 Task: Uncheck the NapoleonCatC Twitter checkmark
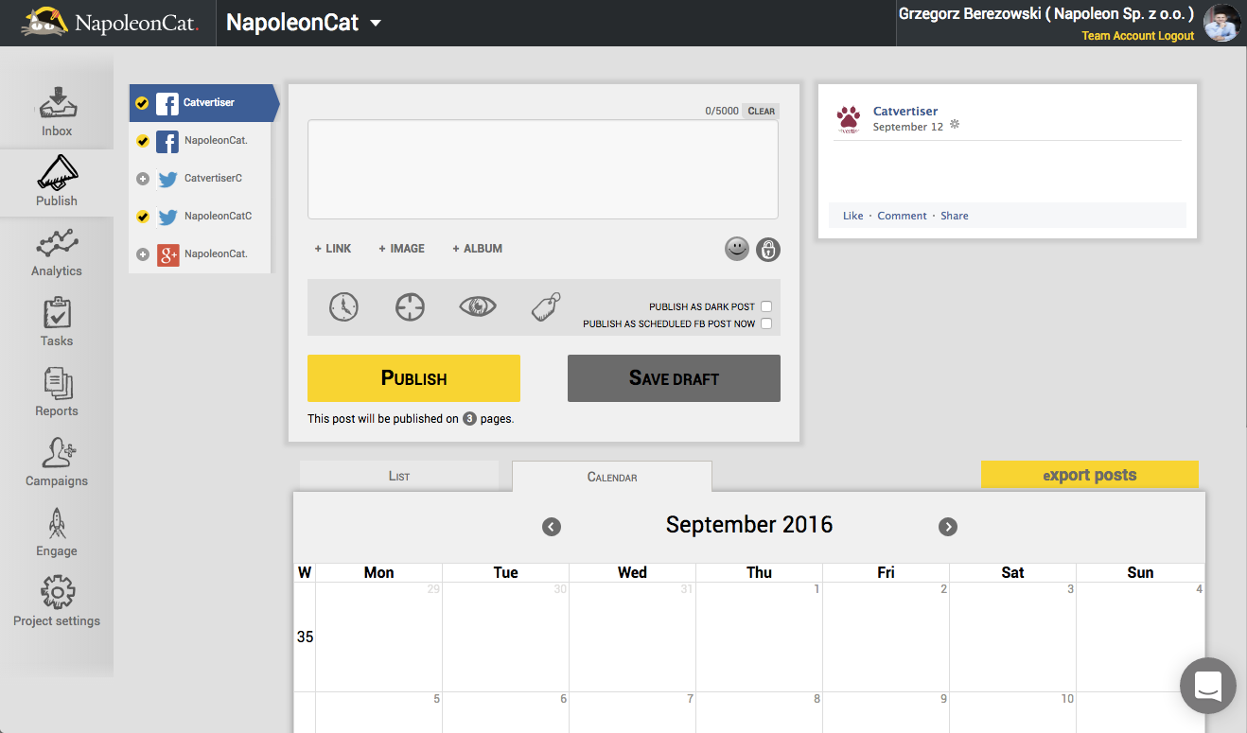[143, 217]
